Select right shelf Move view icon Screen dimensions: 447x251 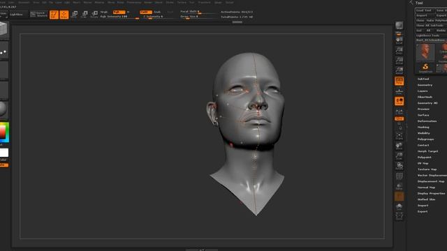pyautogui.click(x=399, y=146)
